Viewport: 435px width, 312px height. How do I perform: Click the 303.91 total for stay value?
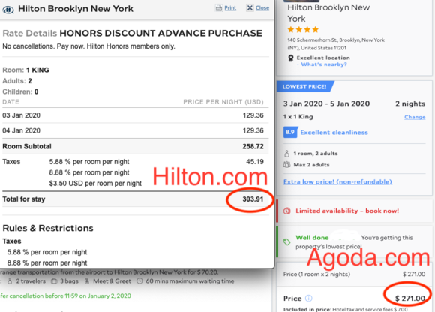pyautogui.click(x=253, y=199)
